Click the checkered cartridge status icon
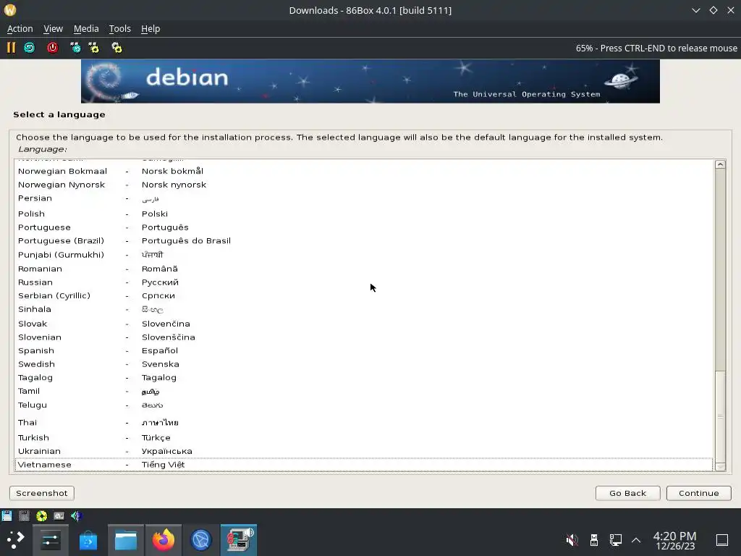 pos(24,515)
